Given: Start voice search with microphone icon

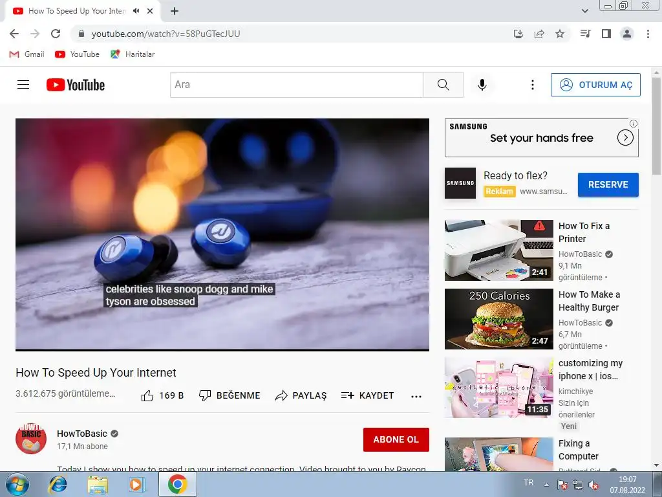Looking at the screenshot, I should coord(482,85).
